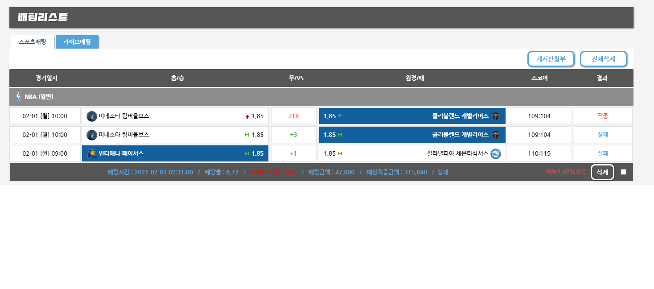This screenshot has width=654, height=289.
Task: Click the Philadelphia 76ers team logo
Action: (x=495, y=153)
